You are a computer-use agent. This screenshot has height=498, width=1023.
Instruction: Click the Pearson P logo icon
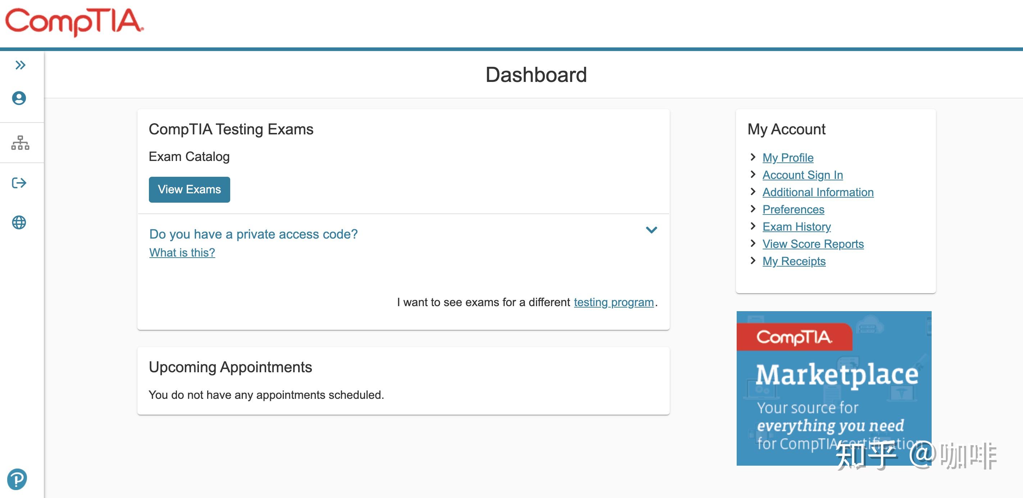(x=17, y=479)
